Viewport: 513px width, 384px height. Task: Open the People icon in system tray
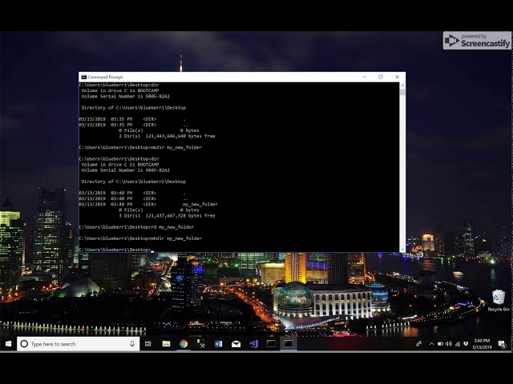(418, 344)
